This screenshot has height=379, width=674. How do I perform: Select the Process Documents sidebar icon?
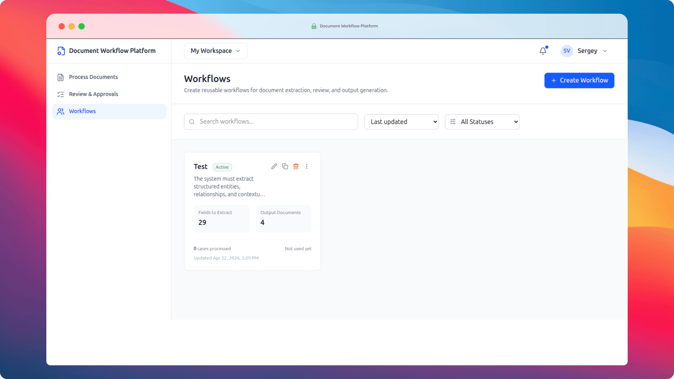60,77
